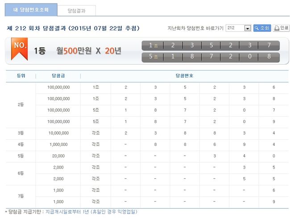290x219 pixels.
Task: Click the 20,000 prize amount cell
Action: tap(58, 156)
